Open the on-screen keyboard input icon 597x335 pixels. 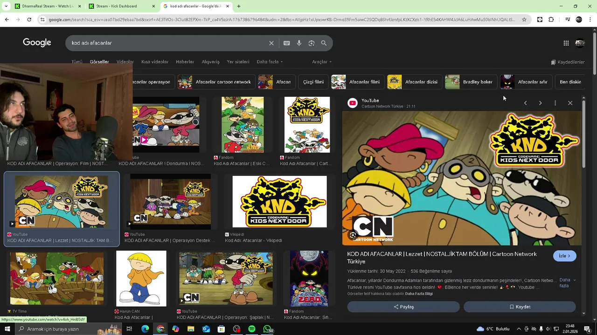[287, 43]
